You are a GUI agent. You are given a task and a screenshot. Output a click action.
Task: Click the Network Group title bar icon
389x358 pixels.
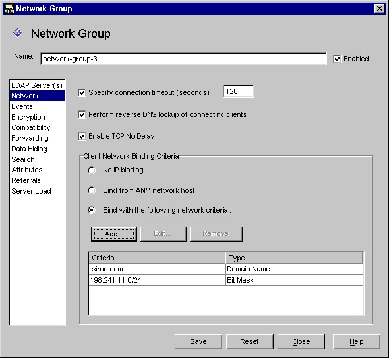point(9,9)
